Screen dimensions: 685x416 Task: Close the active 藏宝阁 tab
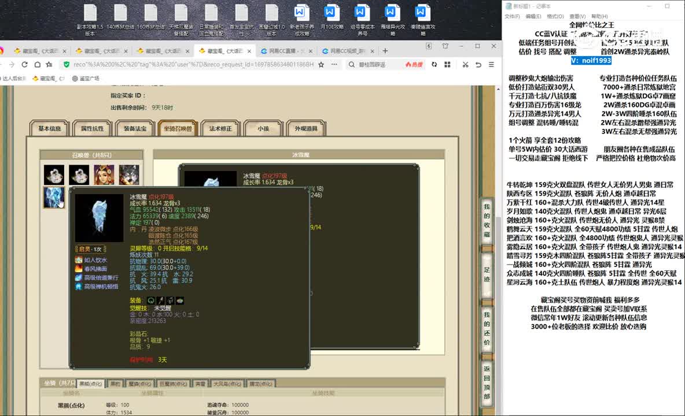pos(249,51)
